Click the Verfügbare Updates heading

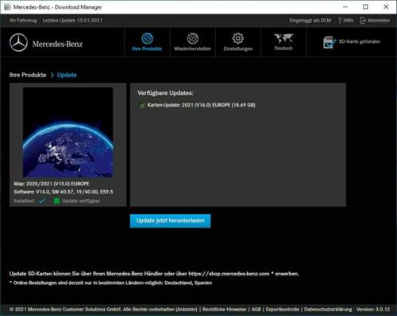[x=166, y=93]
